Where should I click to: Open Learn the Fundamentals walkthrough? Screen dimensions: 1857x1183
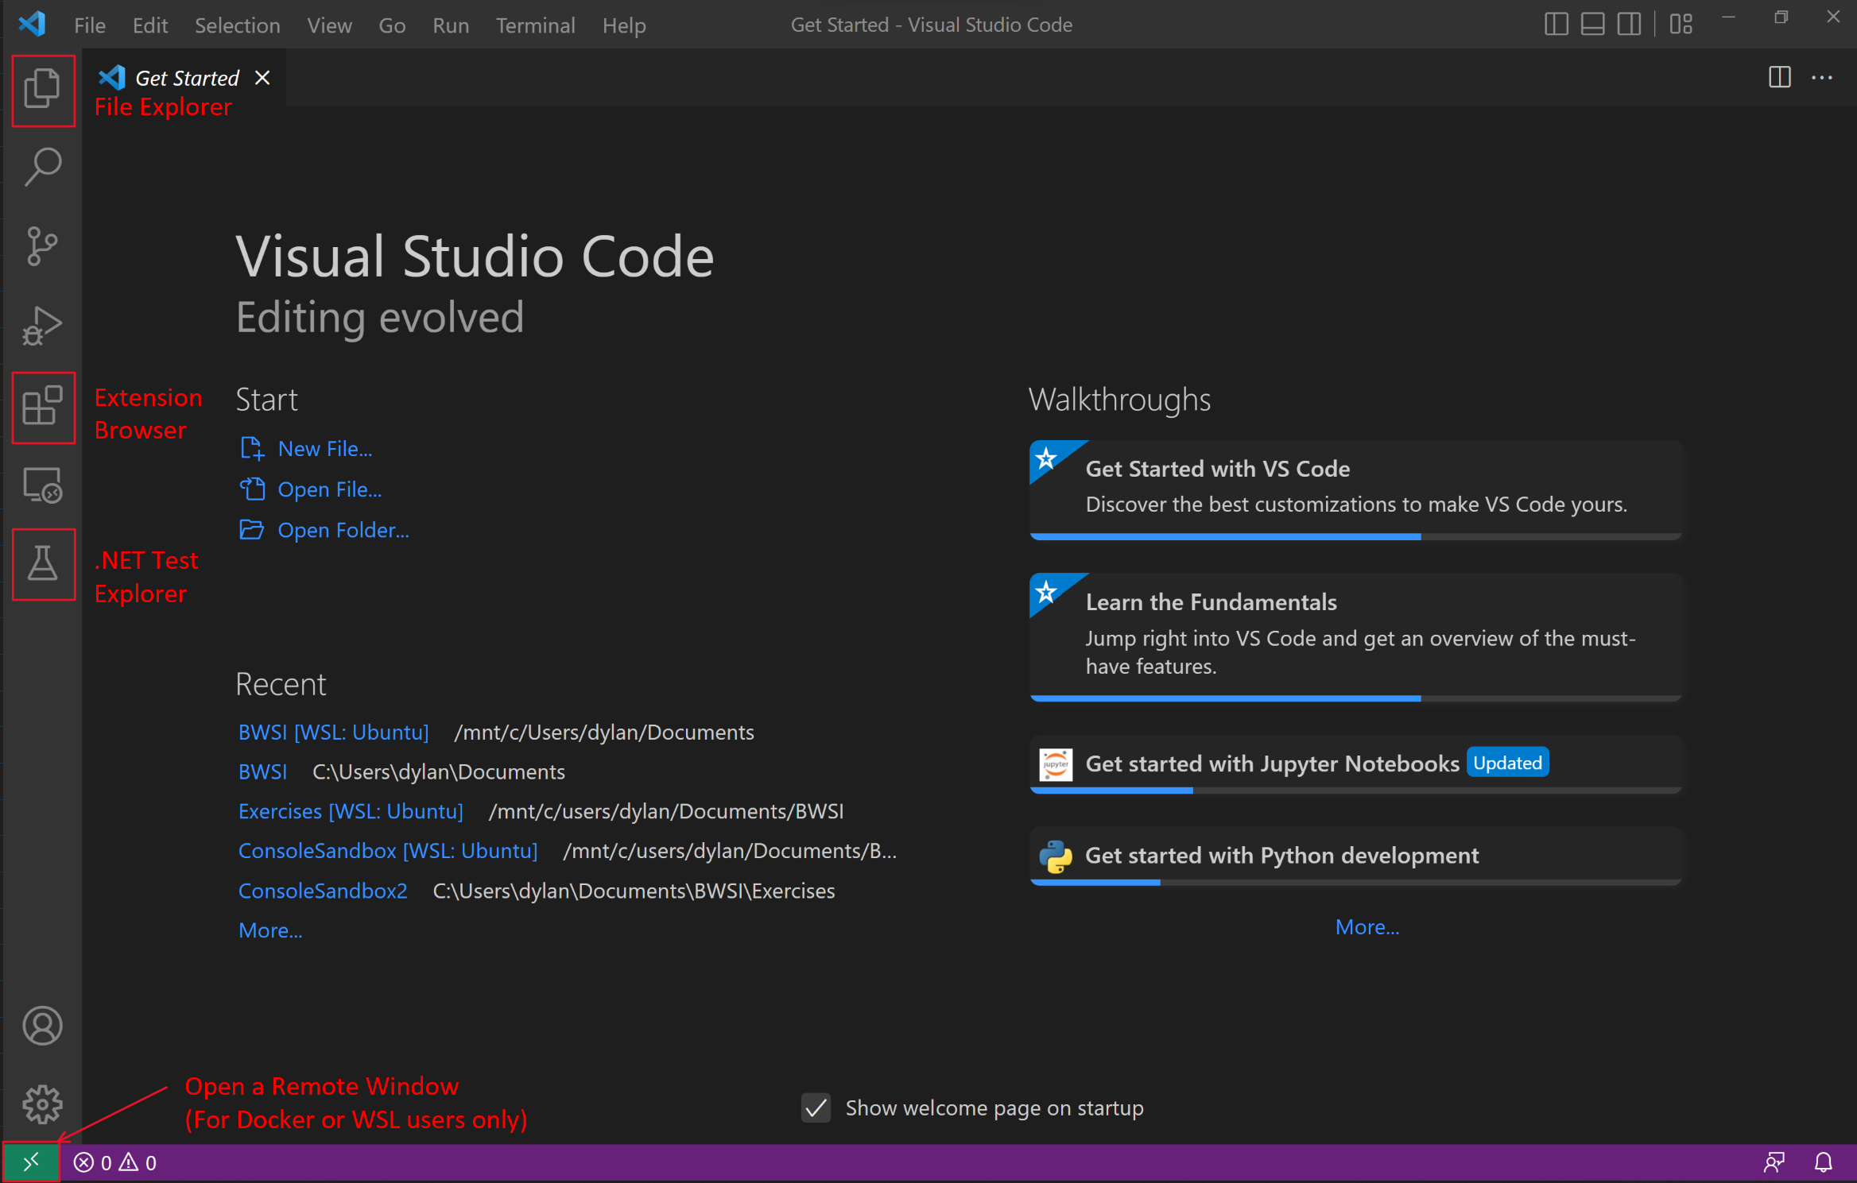1355,636
